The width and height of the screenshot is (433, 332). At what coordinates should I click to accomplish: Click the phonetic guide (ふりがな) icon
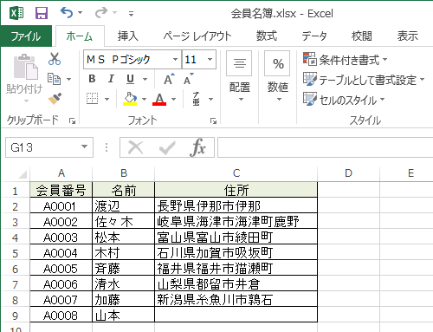click(197, 99)
